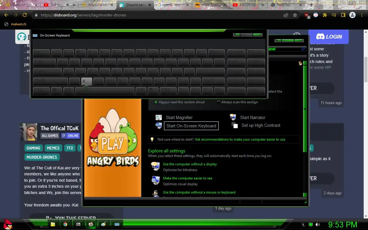Click Set up High Contrast
This screenshot has height=230, width=368.
point(261,125)
